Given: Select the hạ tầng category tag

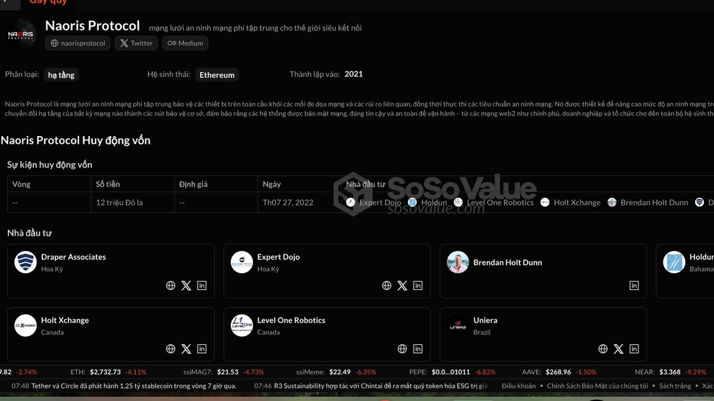Looking at the screenshot, I should tap(61, 75).
